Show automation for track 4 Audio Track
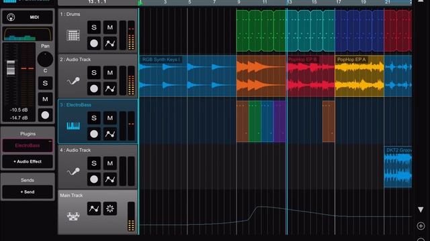This screenshot has width=430, height=241. [110, 179]
